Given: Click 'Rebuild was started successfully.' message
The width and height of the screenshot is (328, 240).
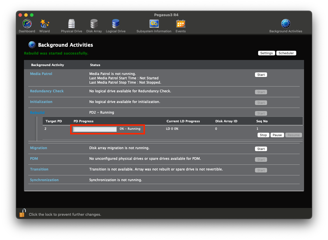Looking at the screenshot, I should pyautogui.click(x=56, y=53).
